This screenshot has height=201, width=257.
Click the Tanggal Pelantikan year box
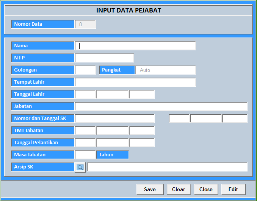click(142, 143)
